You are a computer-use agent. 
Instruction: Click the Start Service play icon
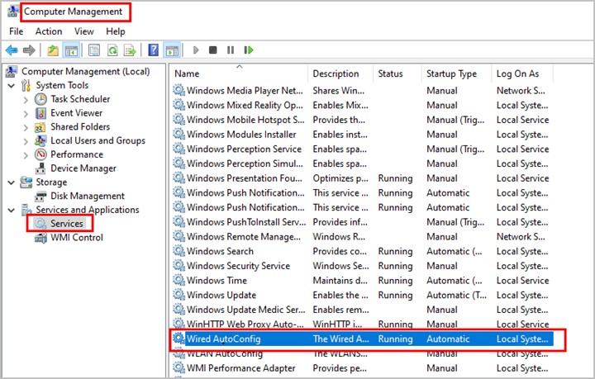click(196, 50)
